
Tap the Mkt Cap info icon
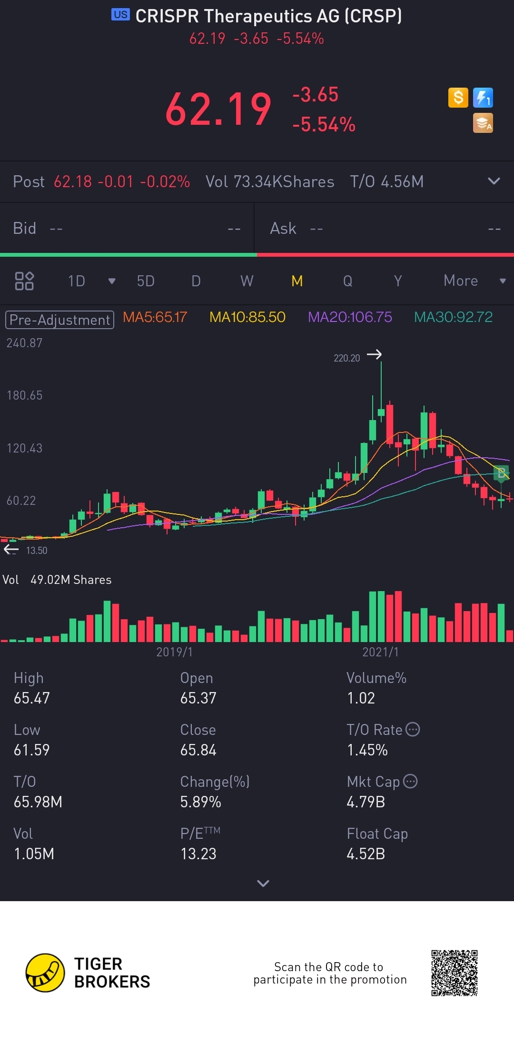410,781
